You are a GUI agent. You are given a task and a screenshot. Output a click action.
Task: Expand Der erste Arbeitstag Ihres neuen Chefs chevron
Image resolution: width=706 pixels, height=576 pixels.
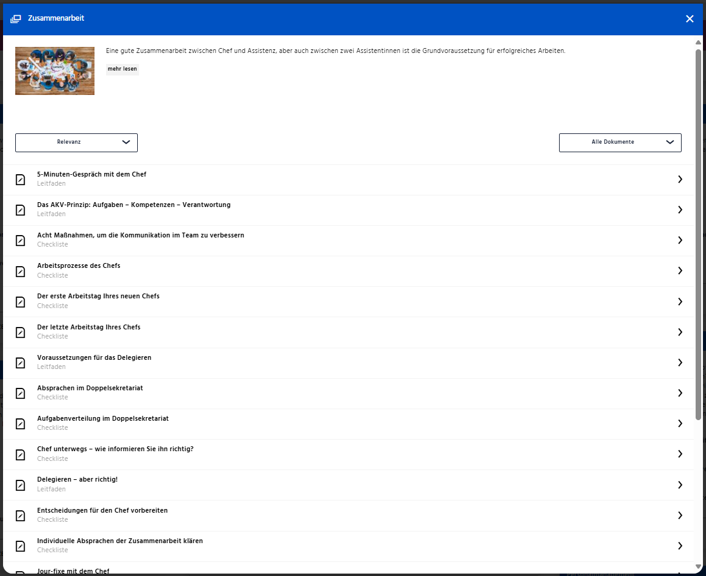[x=680, y=301]
